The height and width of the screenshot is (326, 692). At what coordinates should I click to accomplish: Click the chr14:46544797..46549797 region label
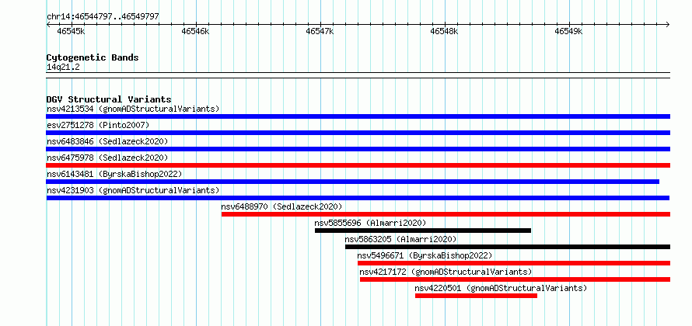click(x=103, y=16)
